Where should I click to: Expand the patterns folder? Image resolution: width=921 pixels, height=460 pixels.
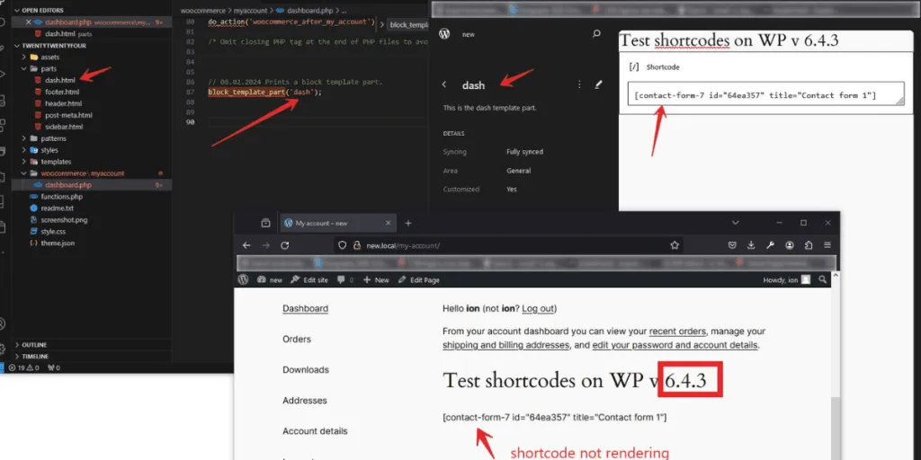pos(23,138)
